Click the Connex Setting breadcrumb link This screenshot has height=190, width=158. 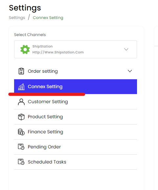click(48, 18)
